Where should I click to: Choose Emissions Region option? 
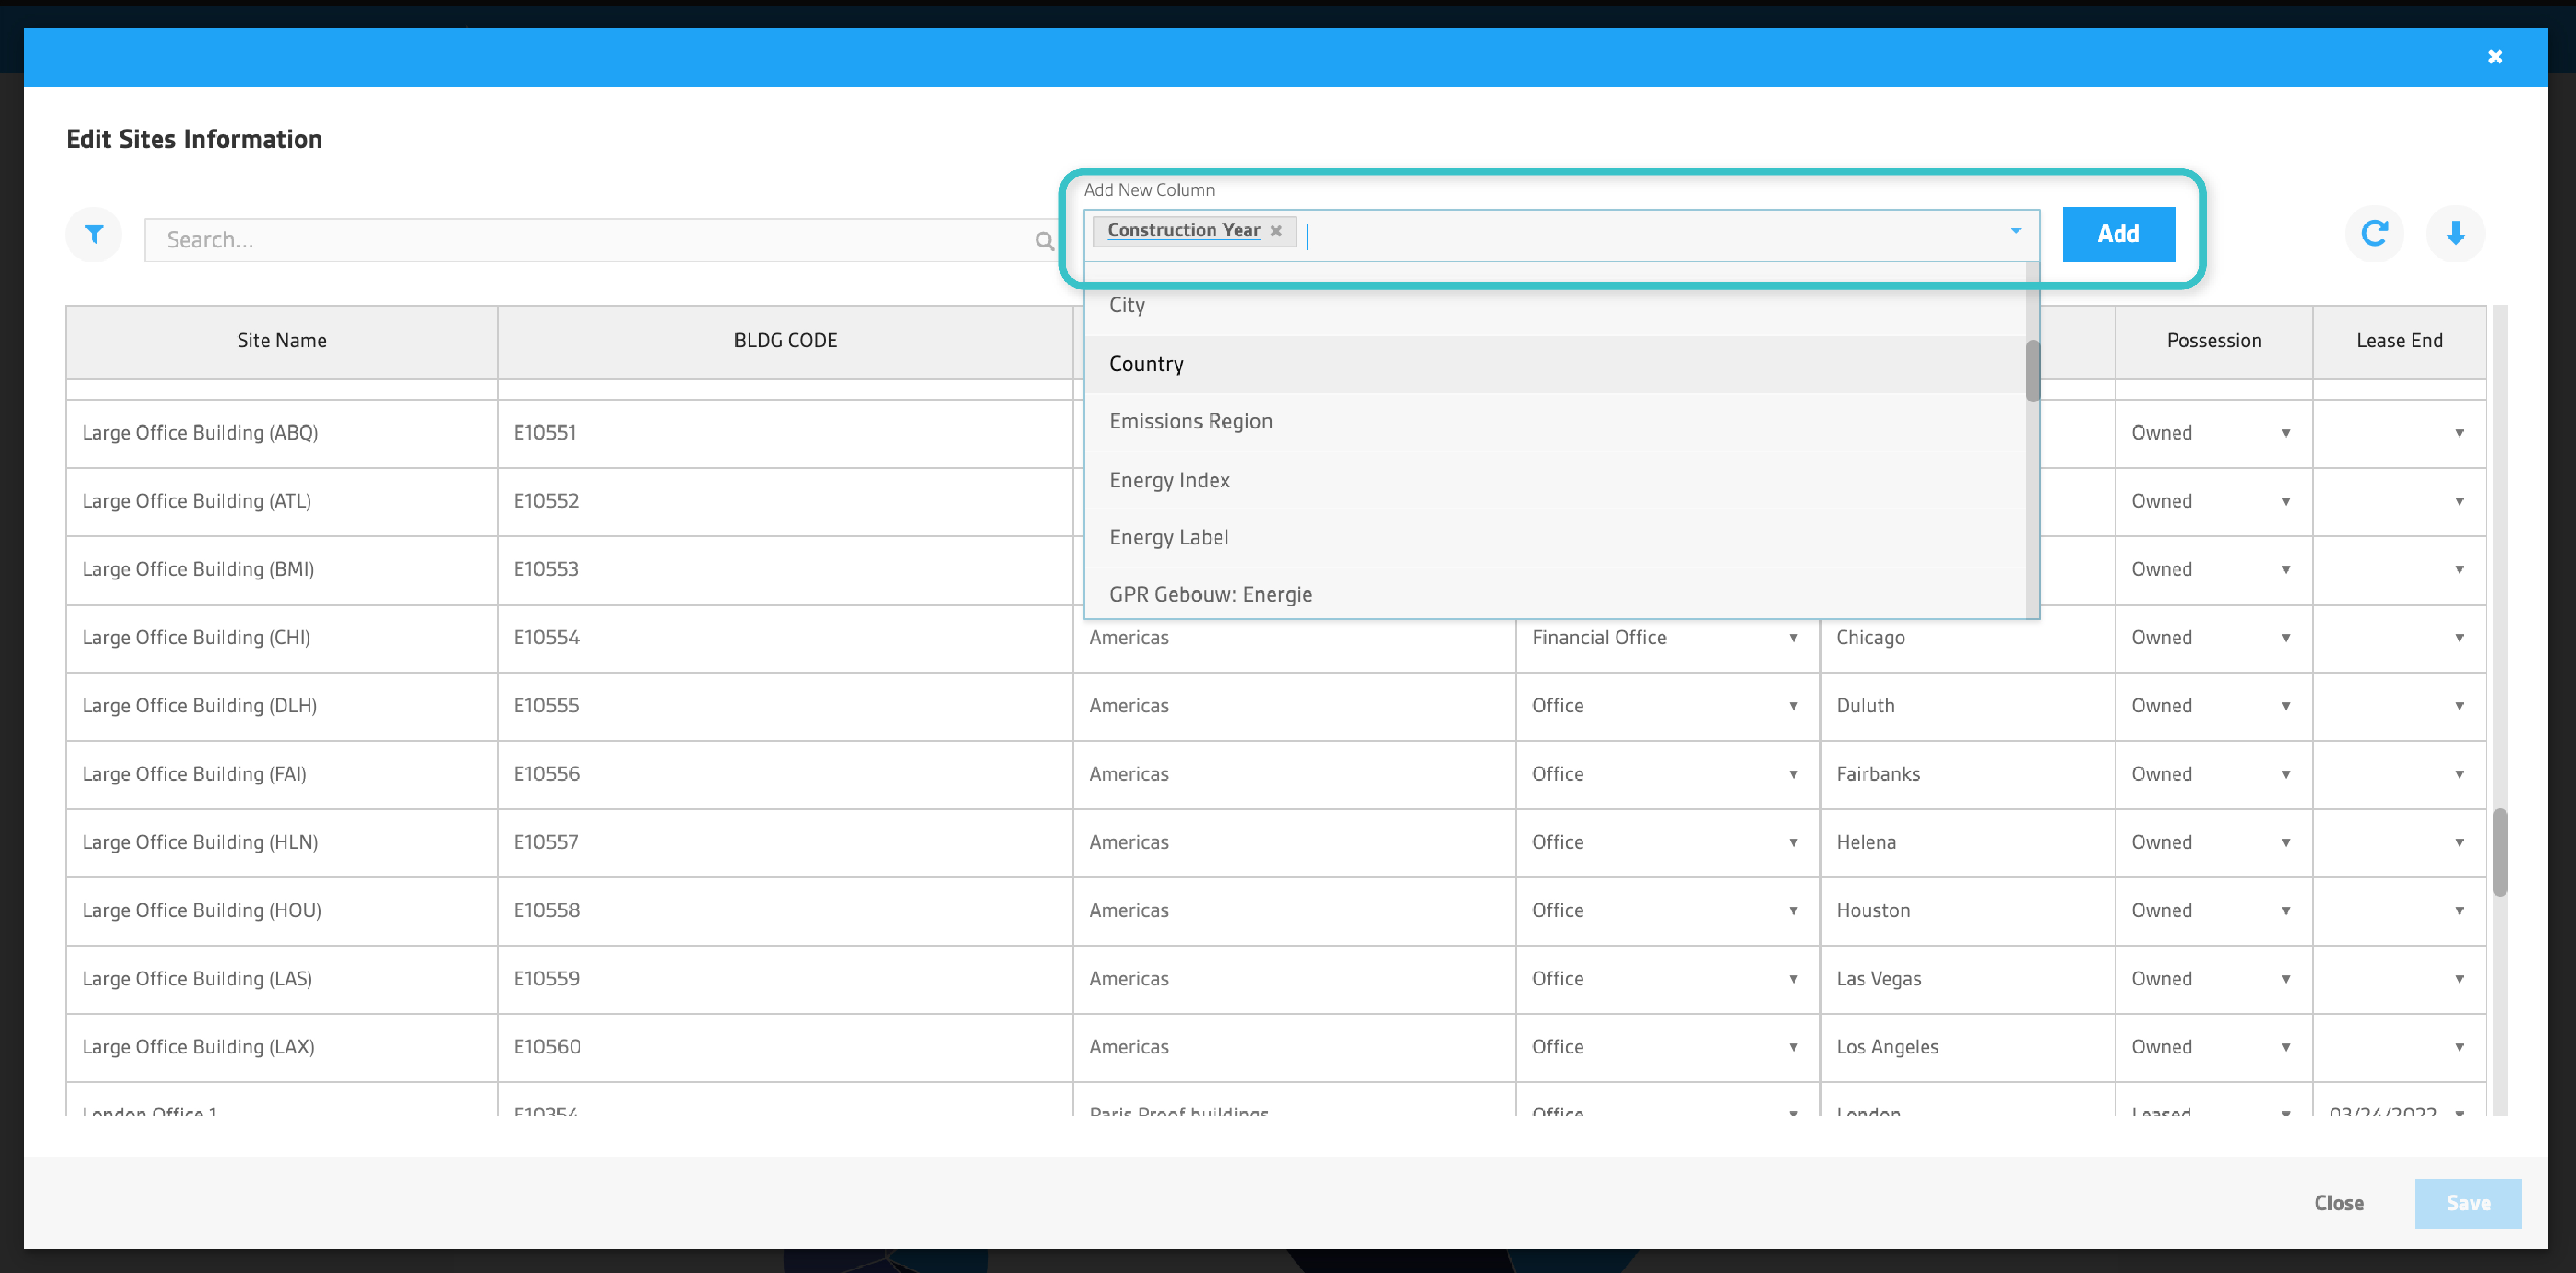1555,422
